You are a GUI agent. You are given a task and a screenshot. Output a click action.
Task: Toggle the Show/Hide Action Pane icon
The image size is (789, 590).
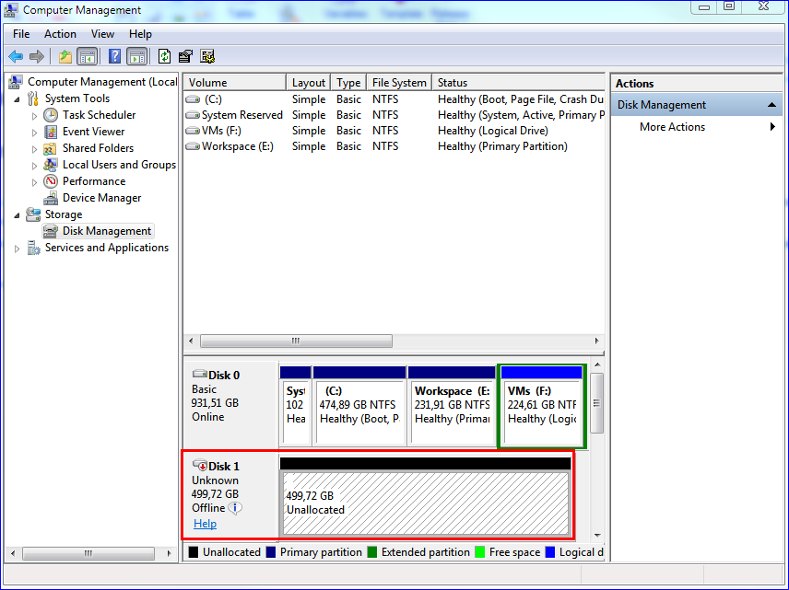(x=136, y=56)
